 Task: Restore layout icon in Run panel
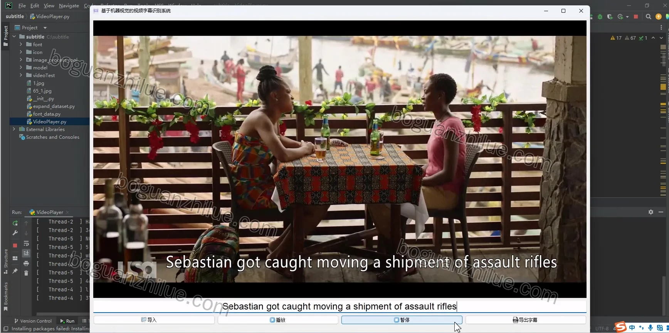(15, 258)
